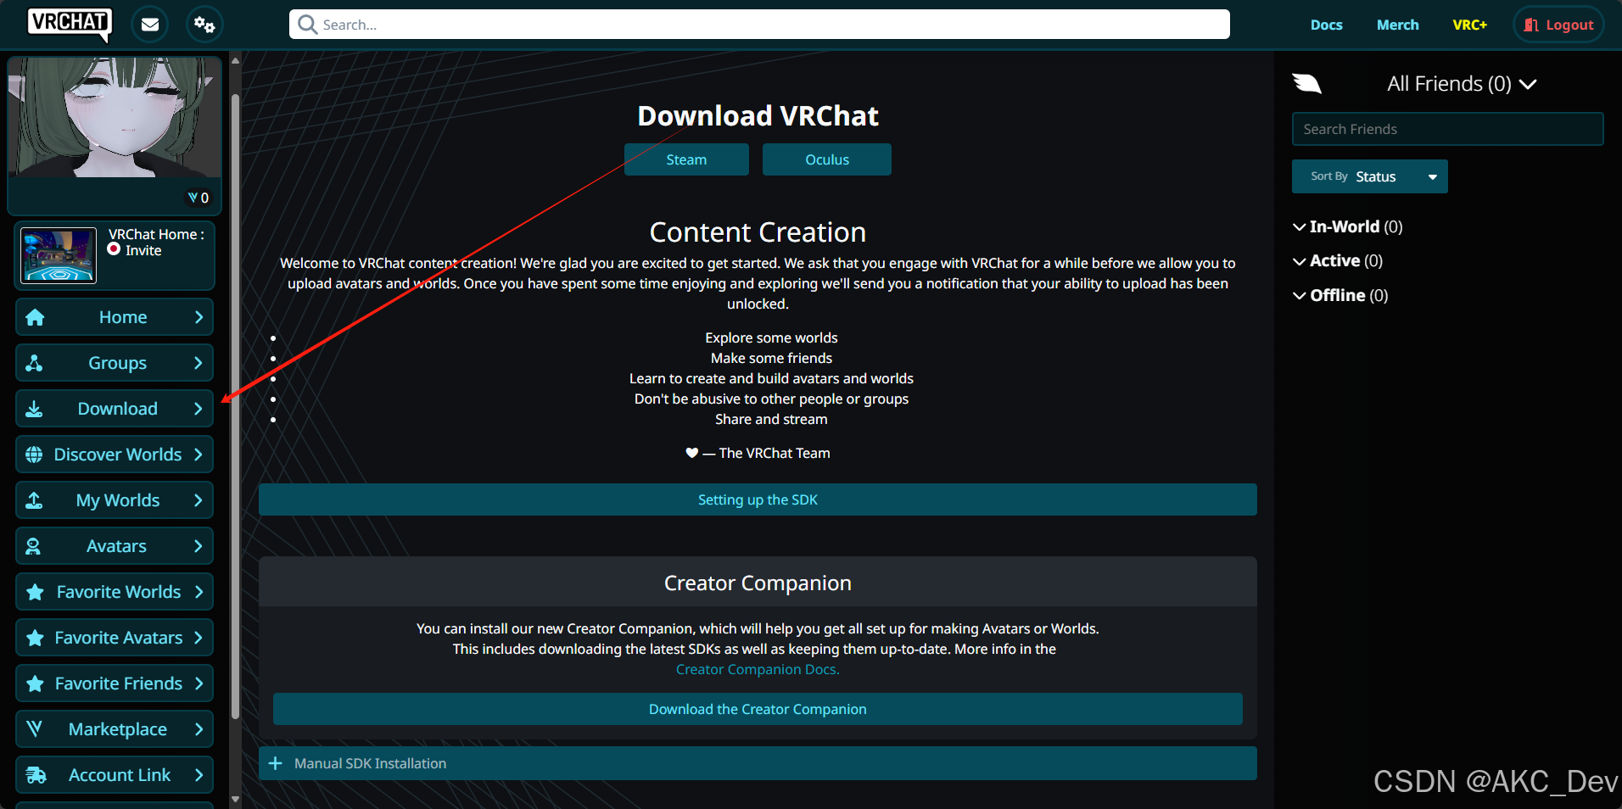1622x809 pixels.
Task: Click Setting up the SDK button
Action: [x=758, y=499]
